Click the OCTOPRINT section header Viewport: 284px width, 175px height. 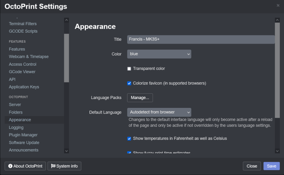[x=18, y=97]
